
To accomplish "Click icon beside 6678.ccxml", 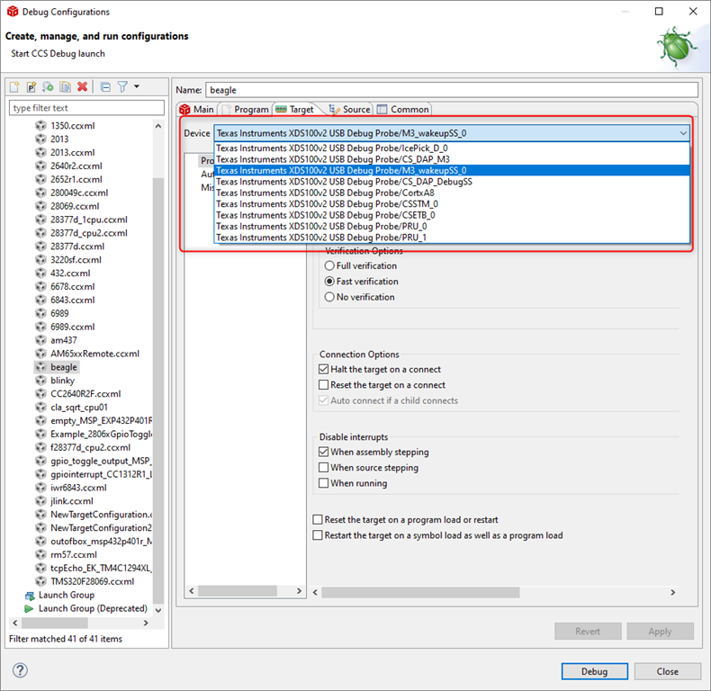I will tap(40, 286).
